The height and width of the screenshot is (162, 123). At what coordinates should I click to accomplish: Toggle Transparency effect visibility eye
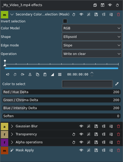click(81, 134)
